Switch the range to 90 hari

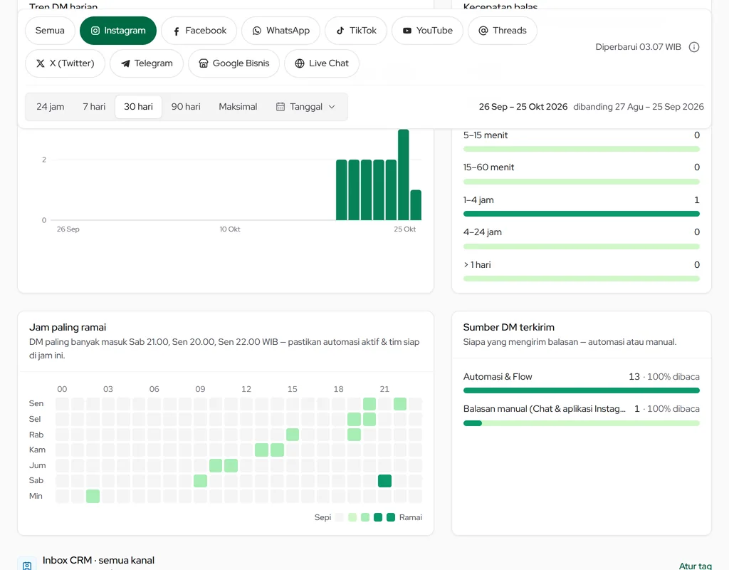coord(186,107)
